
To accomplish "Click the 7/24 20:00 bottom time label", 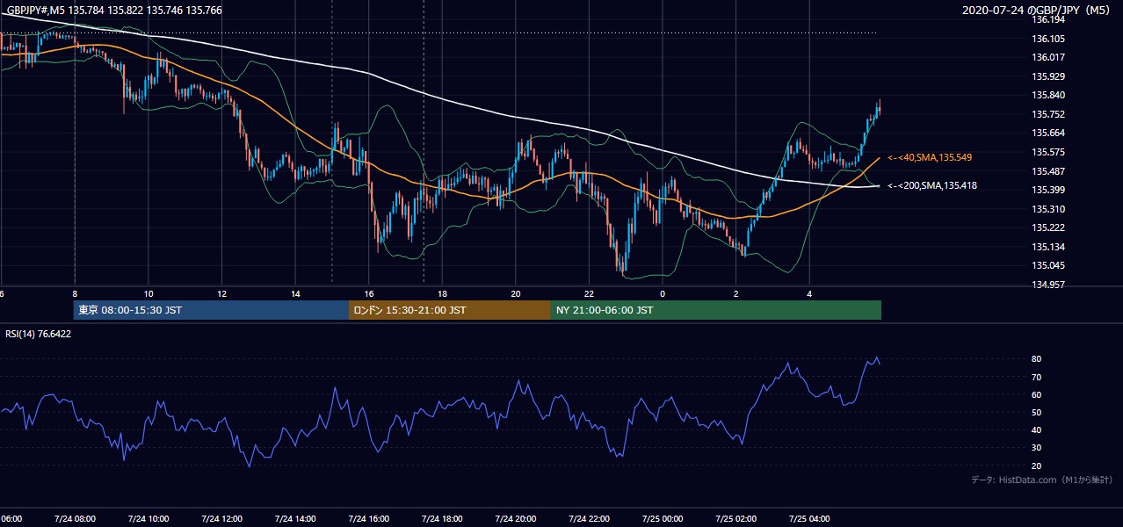I will pyautogui.click(x=516, y=518).
